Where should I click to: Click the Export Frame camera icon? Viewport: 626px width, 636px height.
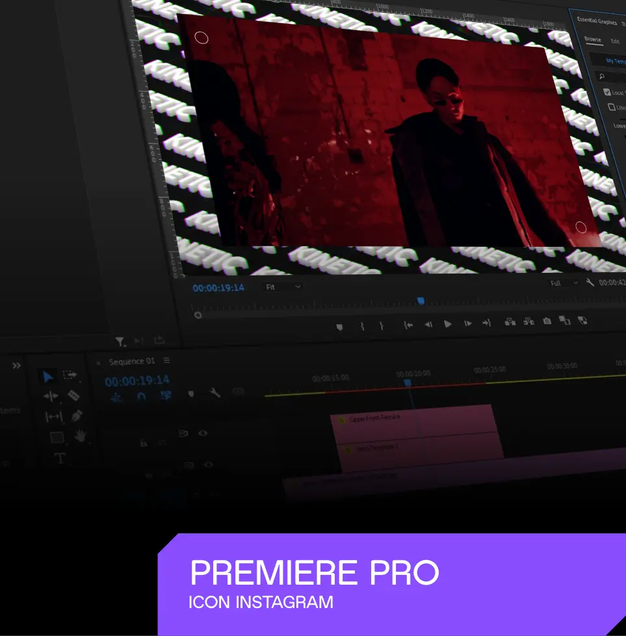point(547,321)
